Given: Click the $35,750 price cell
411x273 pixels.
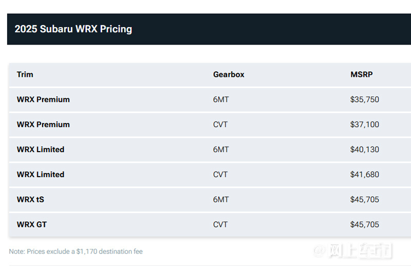Looking at the screenshot, I should pyautogui.click(x=365, y=99).
